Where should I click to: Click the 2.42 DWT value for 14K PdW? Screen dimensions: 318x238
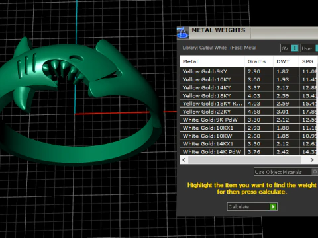coord(283,152)
